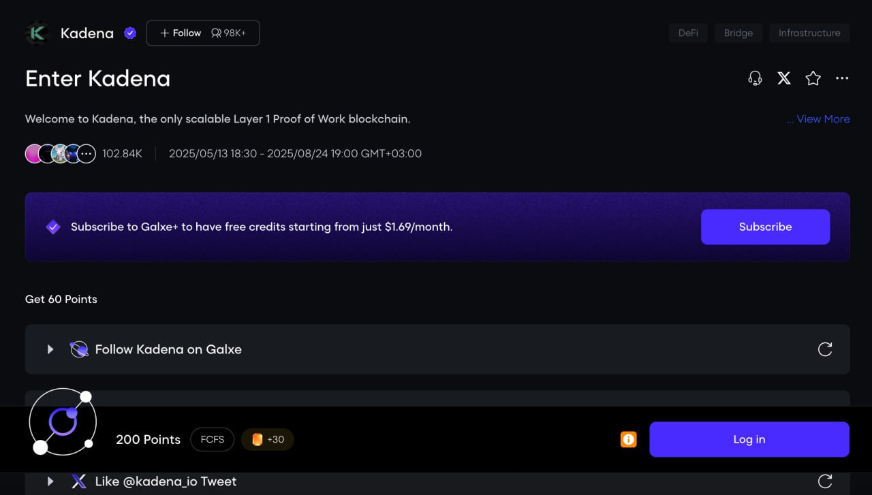Click the campaign date range text

tap(295, 154)
